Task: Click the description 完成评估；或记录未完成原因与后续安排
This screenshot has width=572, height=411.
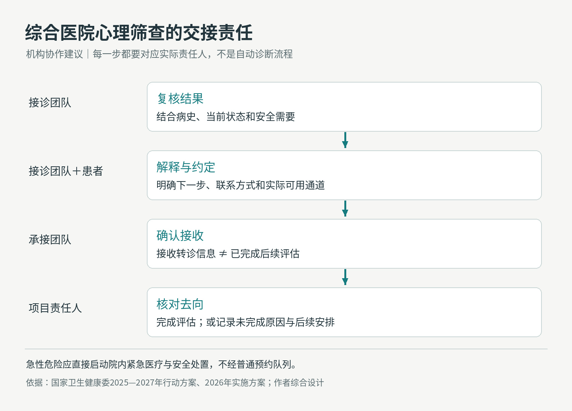Action: pos(246,322)
